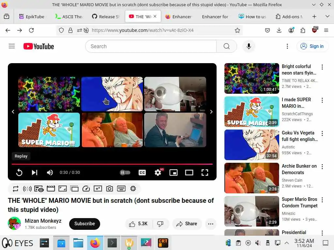Click muted volume tray icon
334x250 pixels.
(x=258, y=243)
